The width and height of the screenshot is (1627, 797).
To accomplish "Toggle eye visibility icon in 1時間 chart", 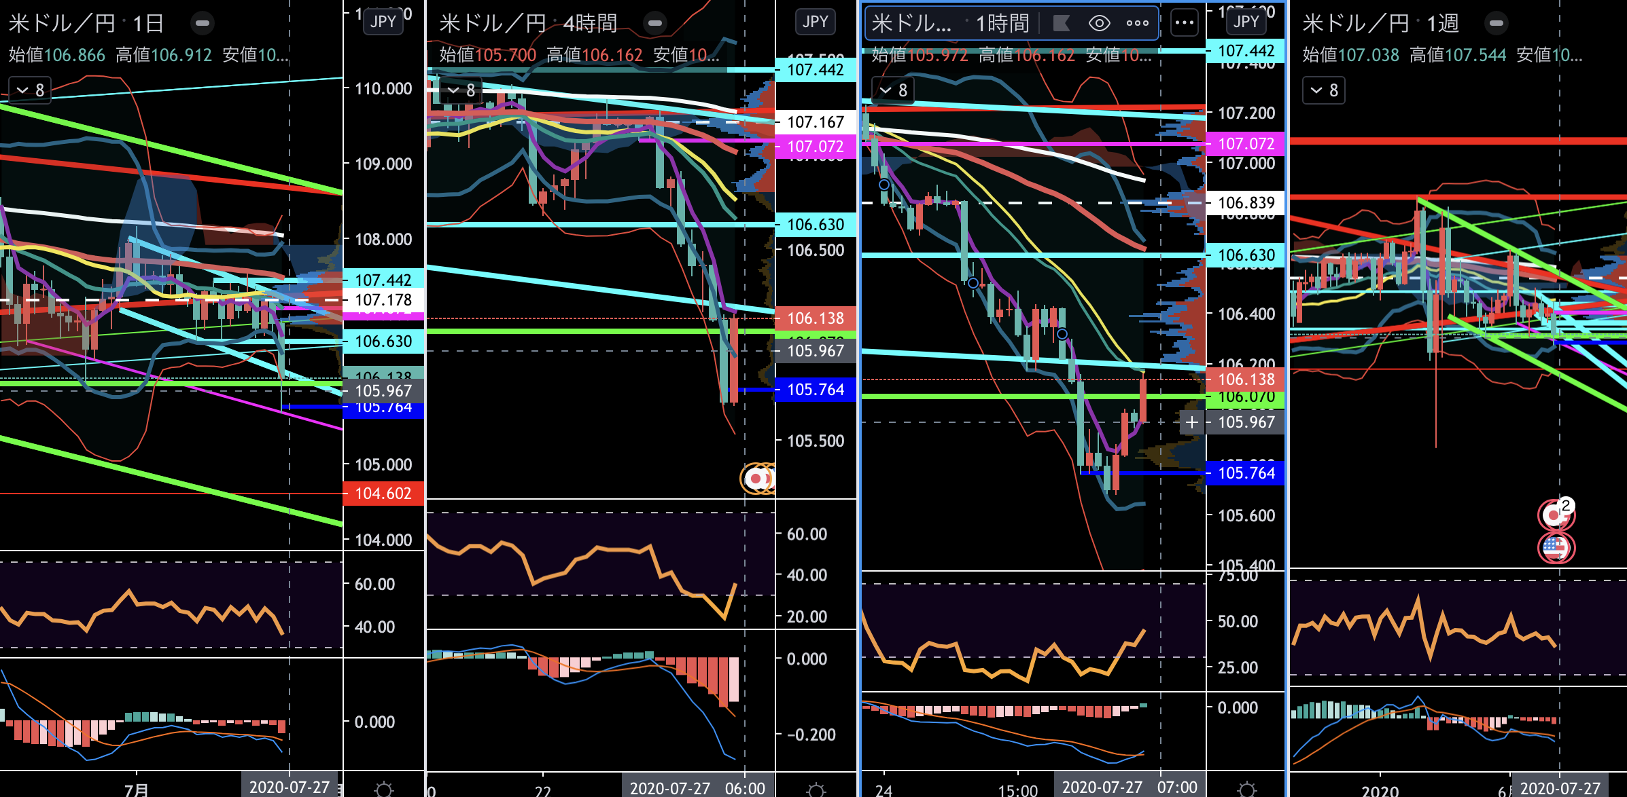I will pyautogui.click(x=1099, y=24).
